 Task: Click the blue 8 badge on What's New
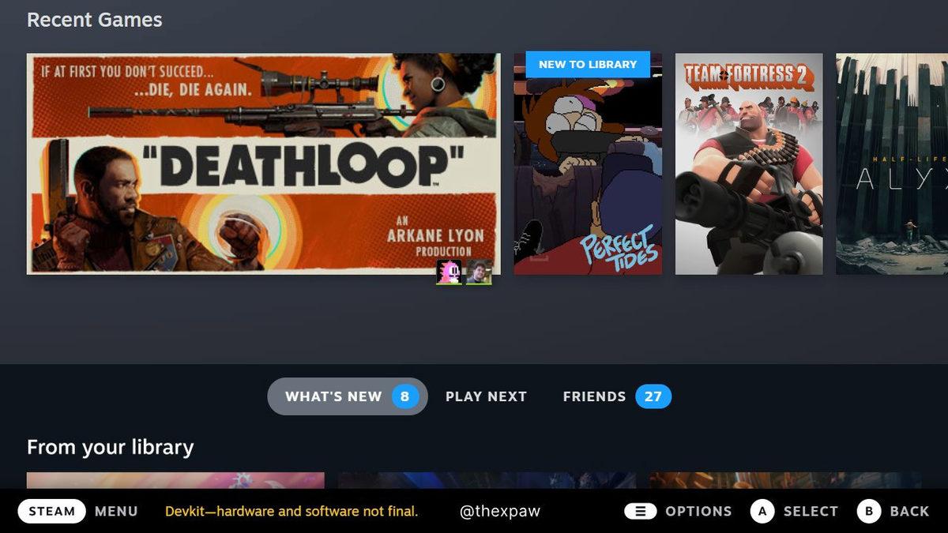(x=405, y=396)
